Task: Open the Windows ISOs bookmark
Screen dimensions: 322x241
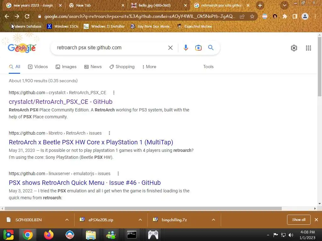Action: click(x=63, y=26)
